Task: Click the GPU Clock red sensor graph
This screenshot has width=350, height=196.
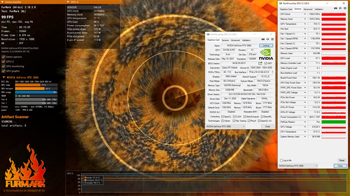Action: click(x=333, y=14)
